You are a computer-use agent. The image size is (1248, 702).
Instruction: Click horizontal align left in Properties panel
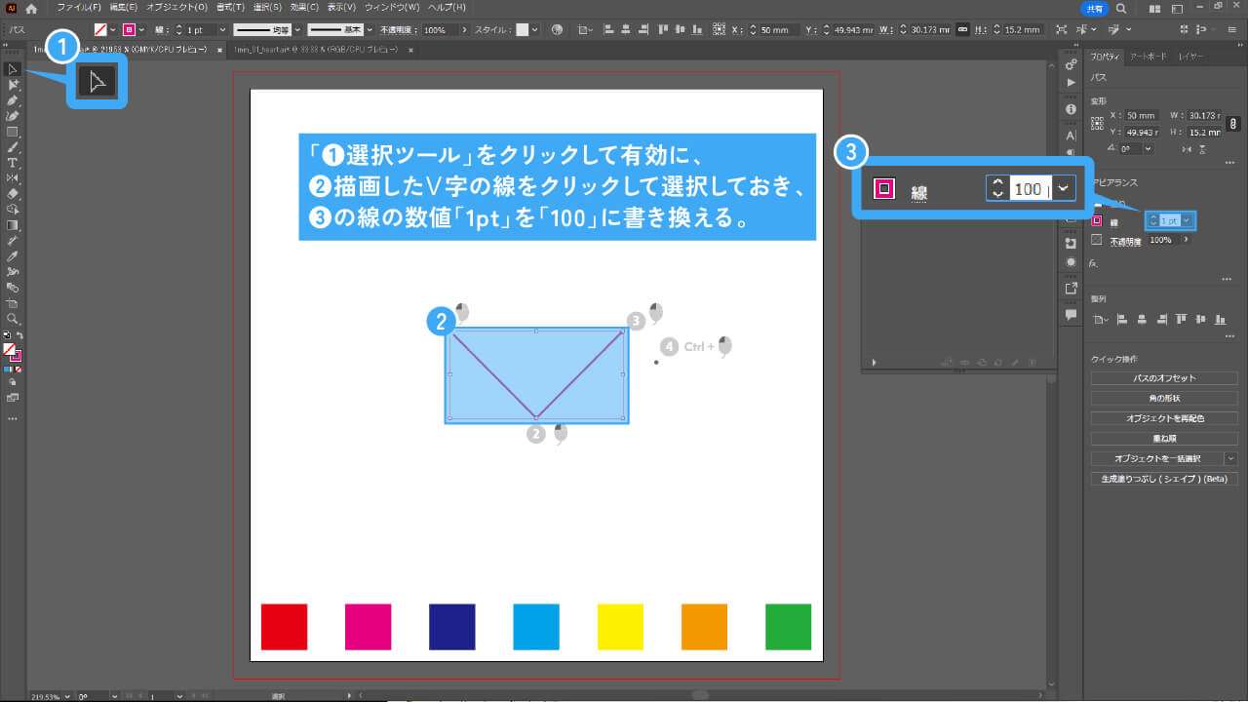(1121, 319)
